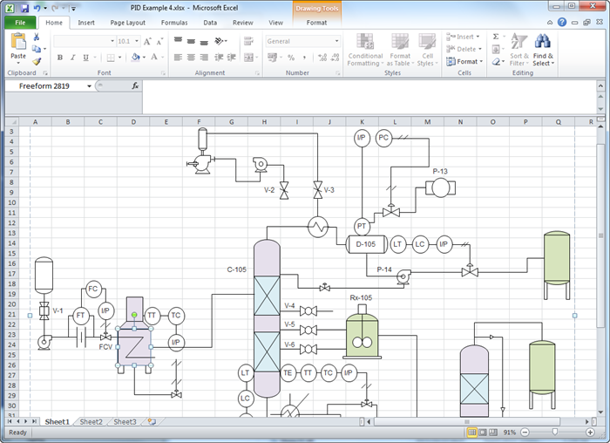610x443 pixels.
Task: Click the Insert Worksheet tab icon
Action: point(152,421)
